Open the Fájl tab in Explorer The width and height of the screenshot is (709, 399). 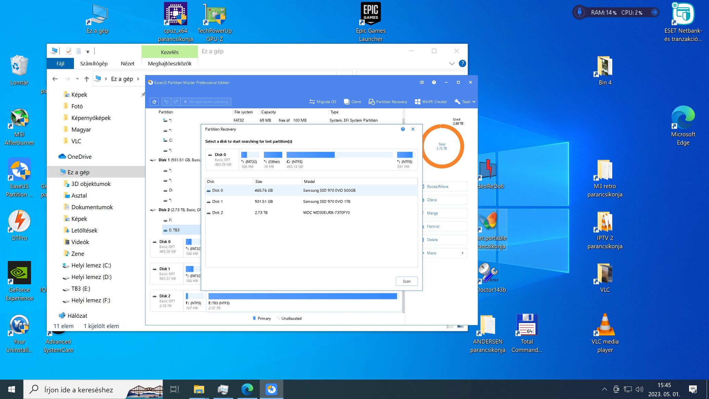[x=60, y=63]
